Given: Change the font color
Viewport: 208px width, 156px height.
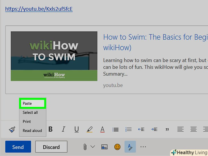Looking at the screenshot, I should click(102, 129).
